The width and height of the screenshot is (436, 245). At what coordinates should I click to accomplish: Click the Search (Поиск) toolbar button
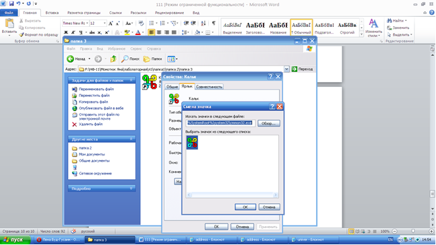click(130, 59)
